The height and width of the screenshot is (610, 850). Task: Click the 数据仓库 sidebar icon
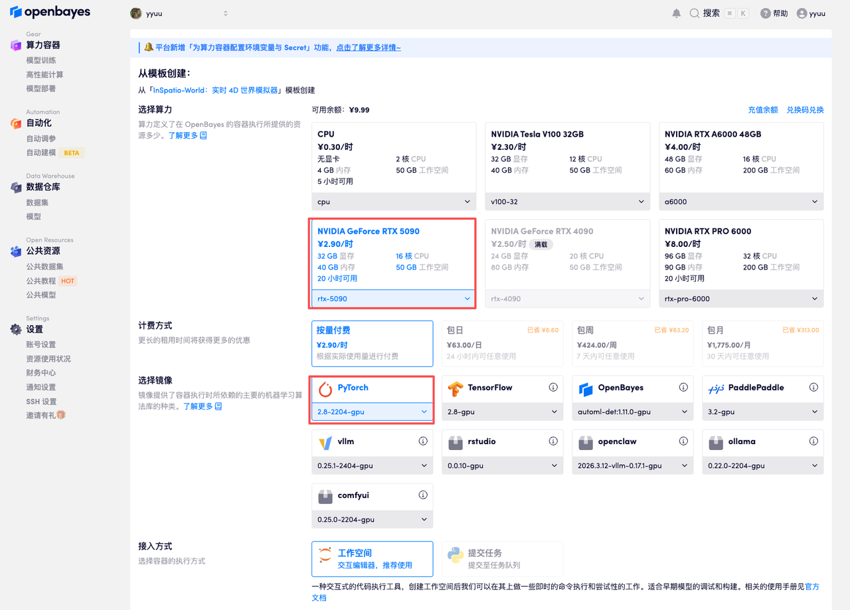(x=16, y=187)
